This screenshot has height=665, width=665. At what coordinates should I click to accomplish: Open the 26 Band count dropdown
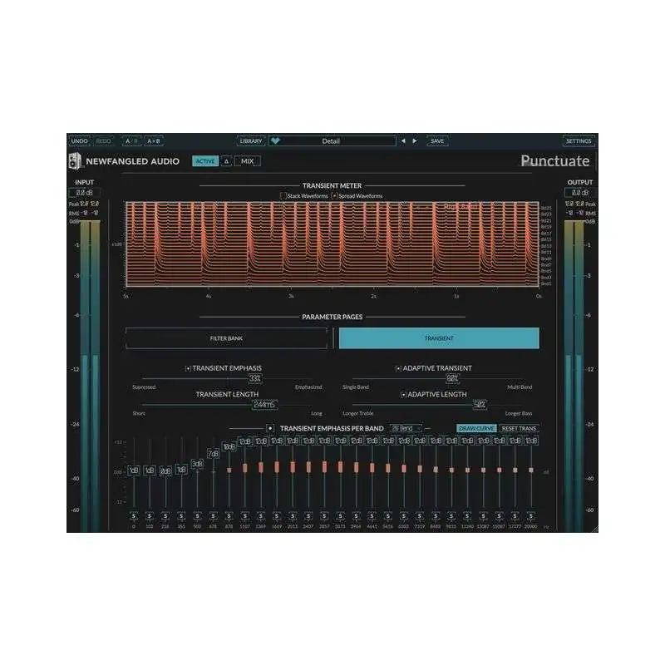click(x=406, y=428)
